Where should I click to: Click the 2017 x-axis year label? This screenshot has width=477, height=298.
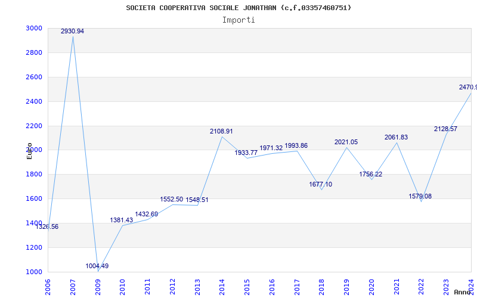[x=297, y=287]
